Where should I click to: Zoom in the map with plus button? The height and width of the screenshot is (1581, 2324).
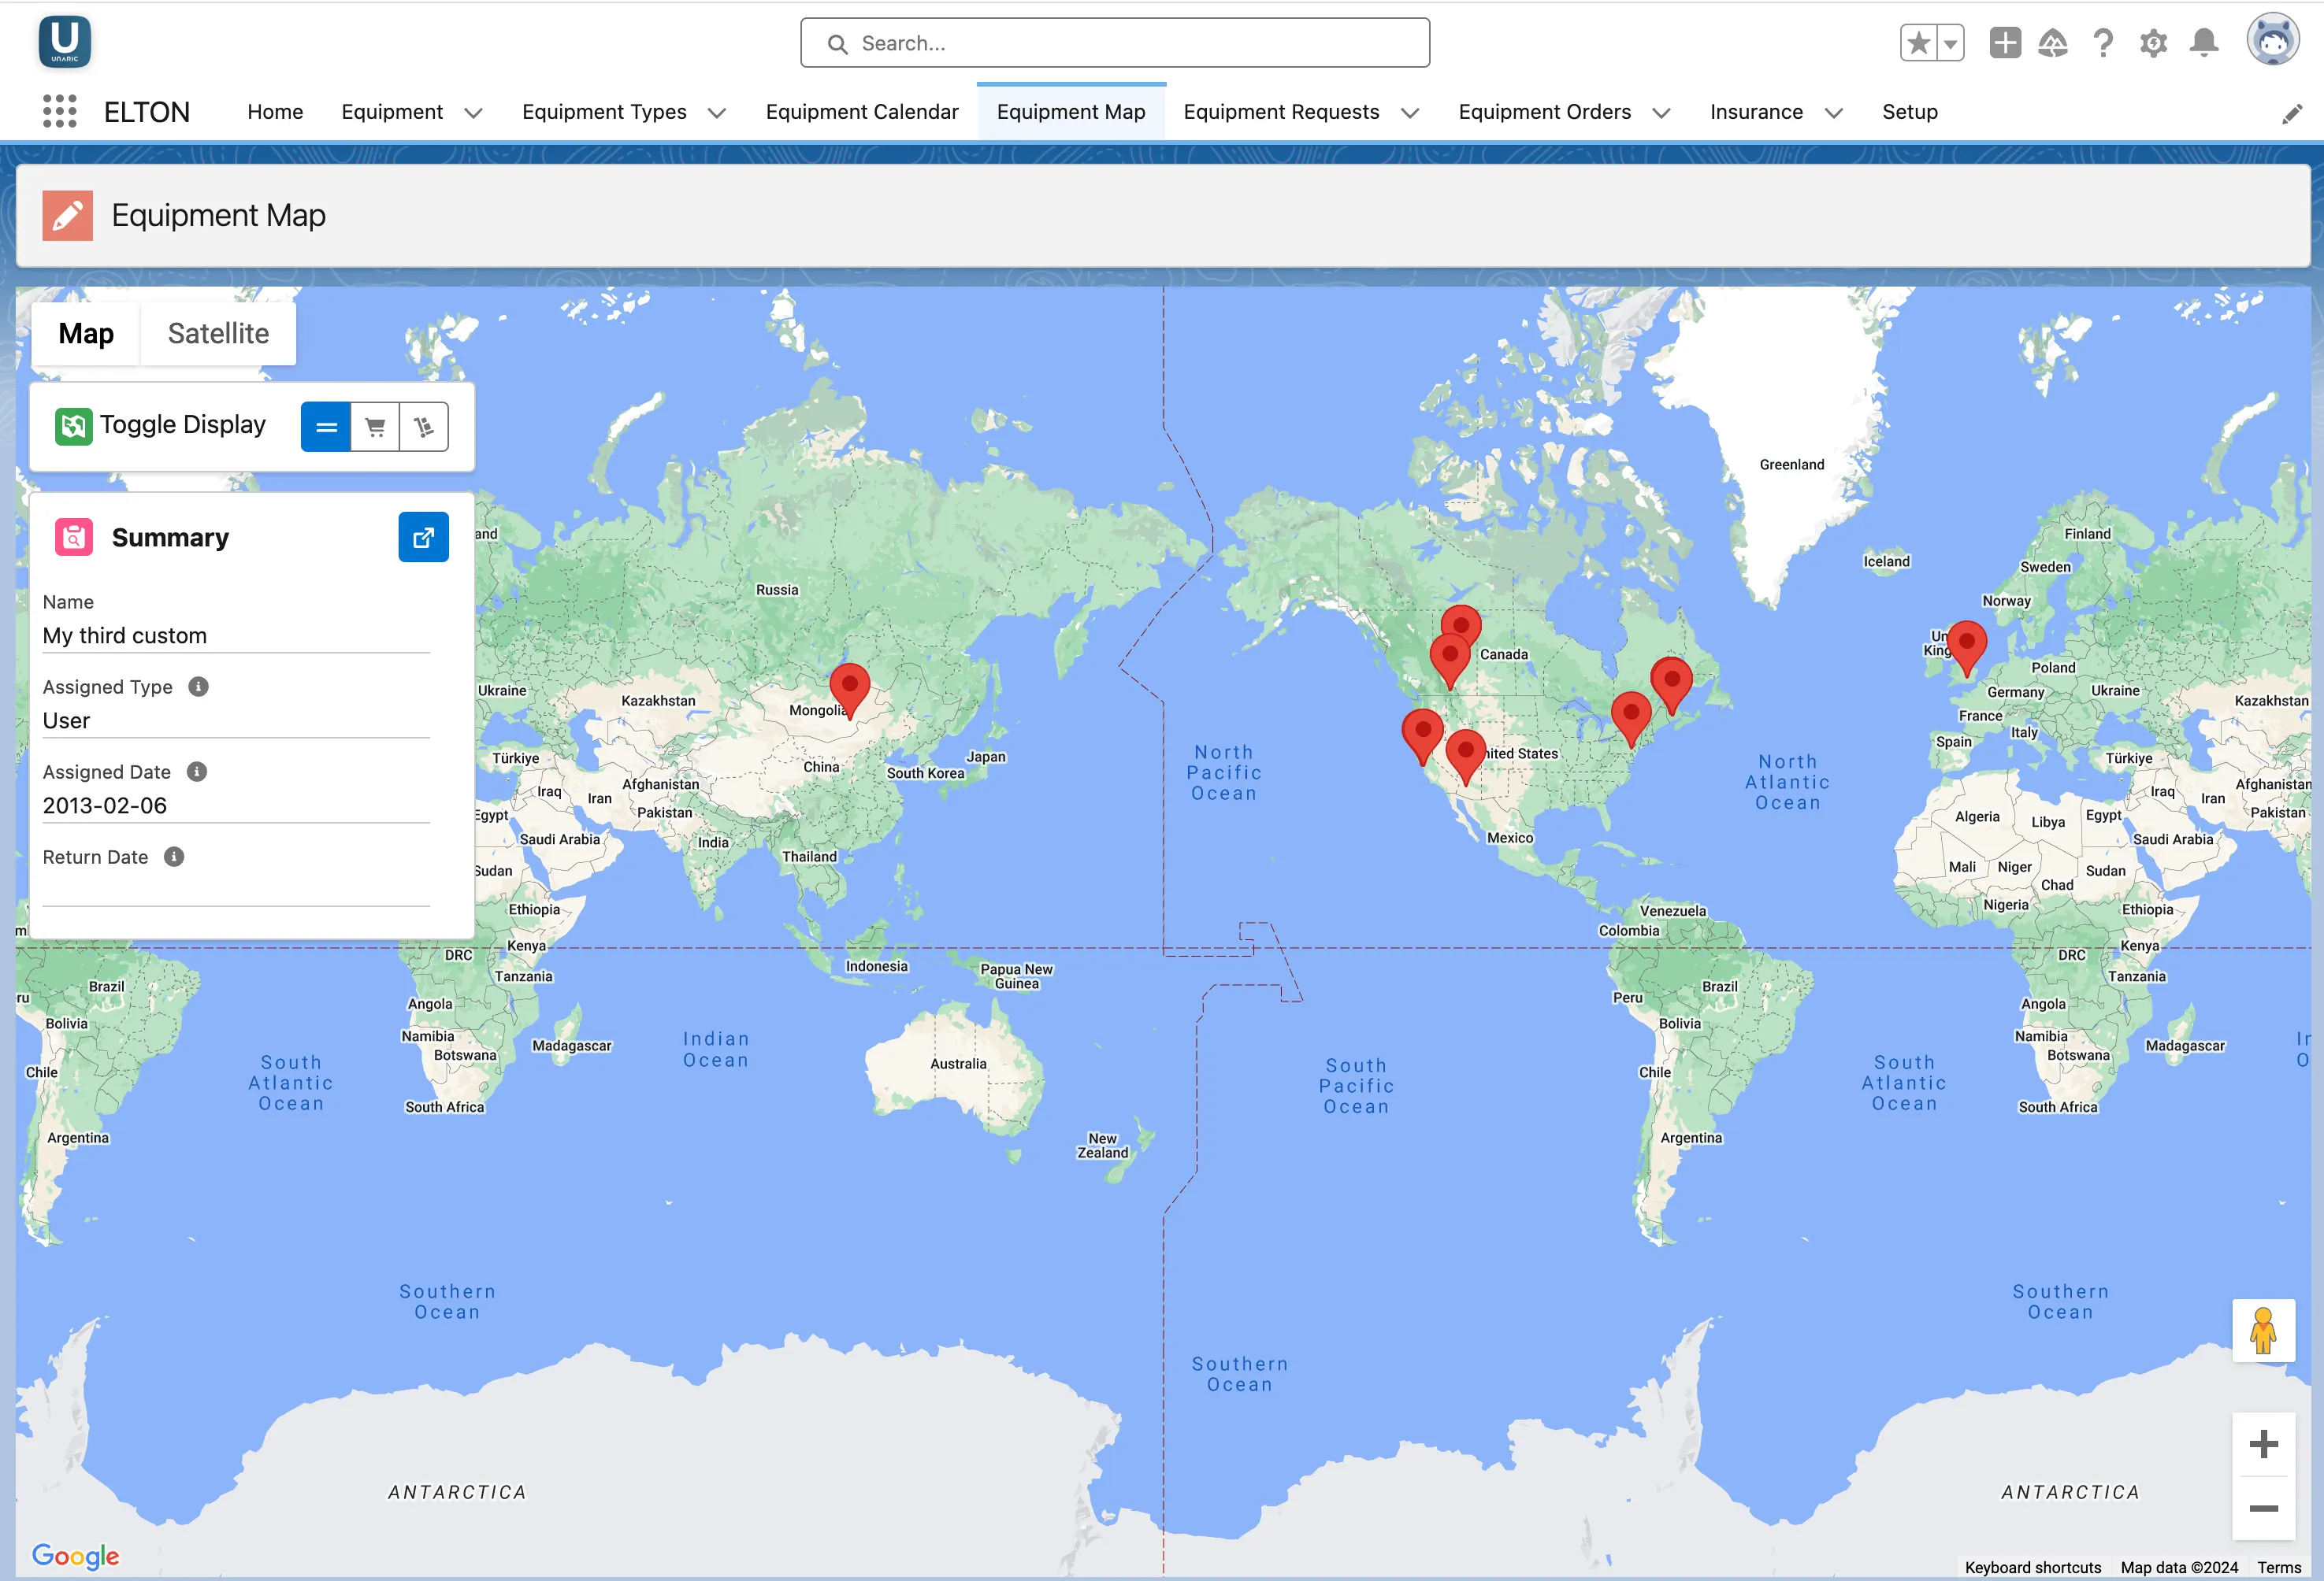tap(2263, 1444)
